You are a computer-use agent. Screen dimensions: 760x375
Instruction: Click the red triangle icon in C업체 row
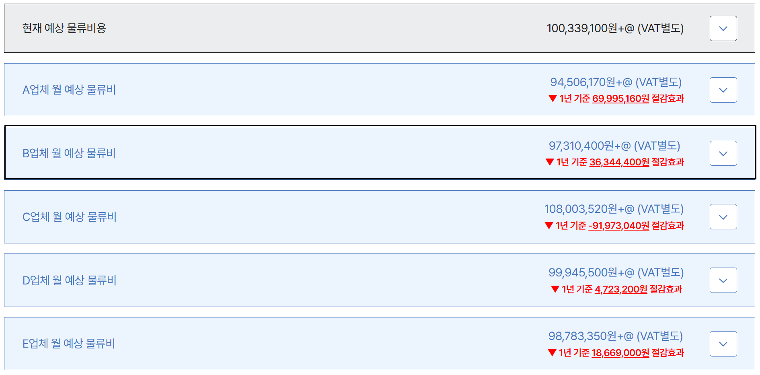(549, 226)
